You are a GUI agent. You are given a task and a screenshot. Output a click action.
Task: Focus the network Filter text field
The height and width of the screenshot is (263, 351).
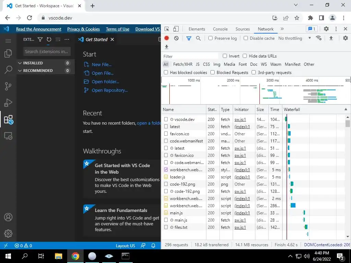tap(190, 56)
